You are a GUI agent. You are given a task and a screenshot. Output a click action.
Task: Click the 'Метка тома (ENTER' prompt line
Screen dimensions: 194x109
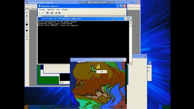tap(58, 25)
